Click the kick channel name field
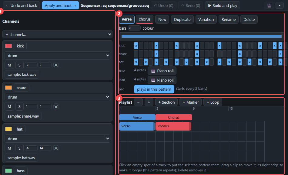Image resolution: width=288 pixels, height=175 pixels. click(x=20, y=46)
